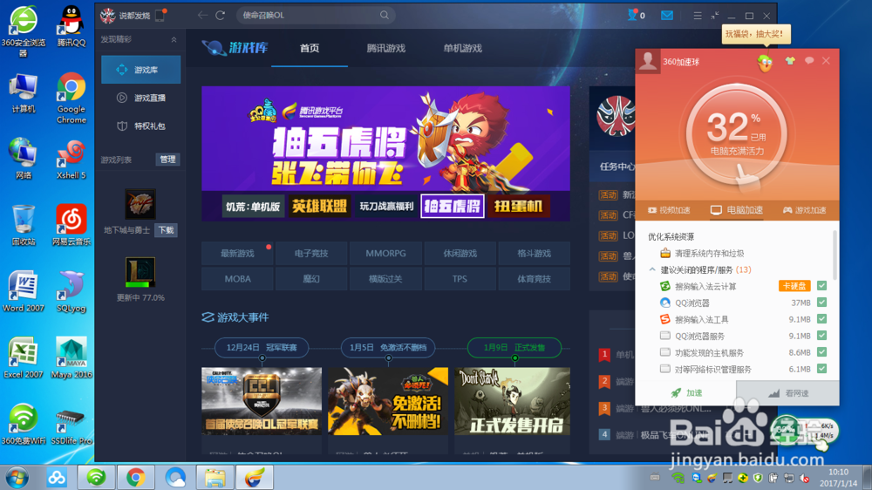Switch to the 单机游戏 tab
Image resolution: width=872 pixels, height=490 pixels.
click(463, 48)
